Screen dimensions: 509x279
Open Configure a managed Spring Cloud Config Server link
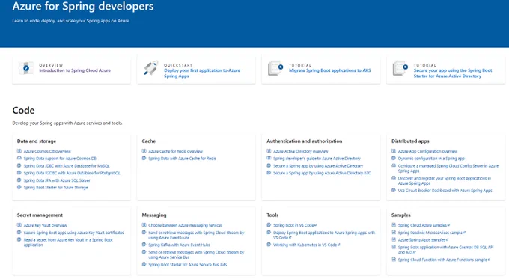448,168
